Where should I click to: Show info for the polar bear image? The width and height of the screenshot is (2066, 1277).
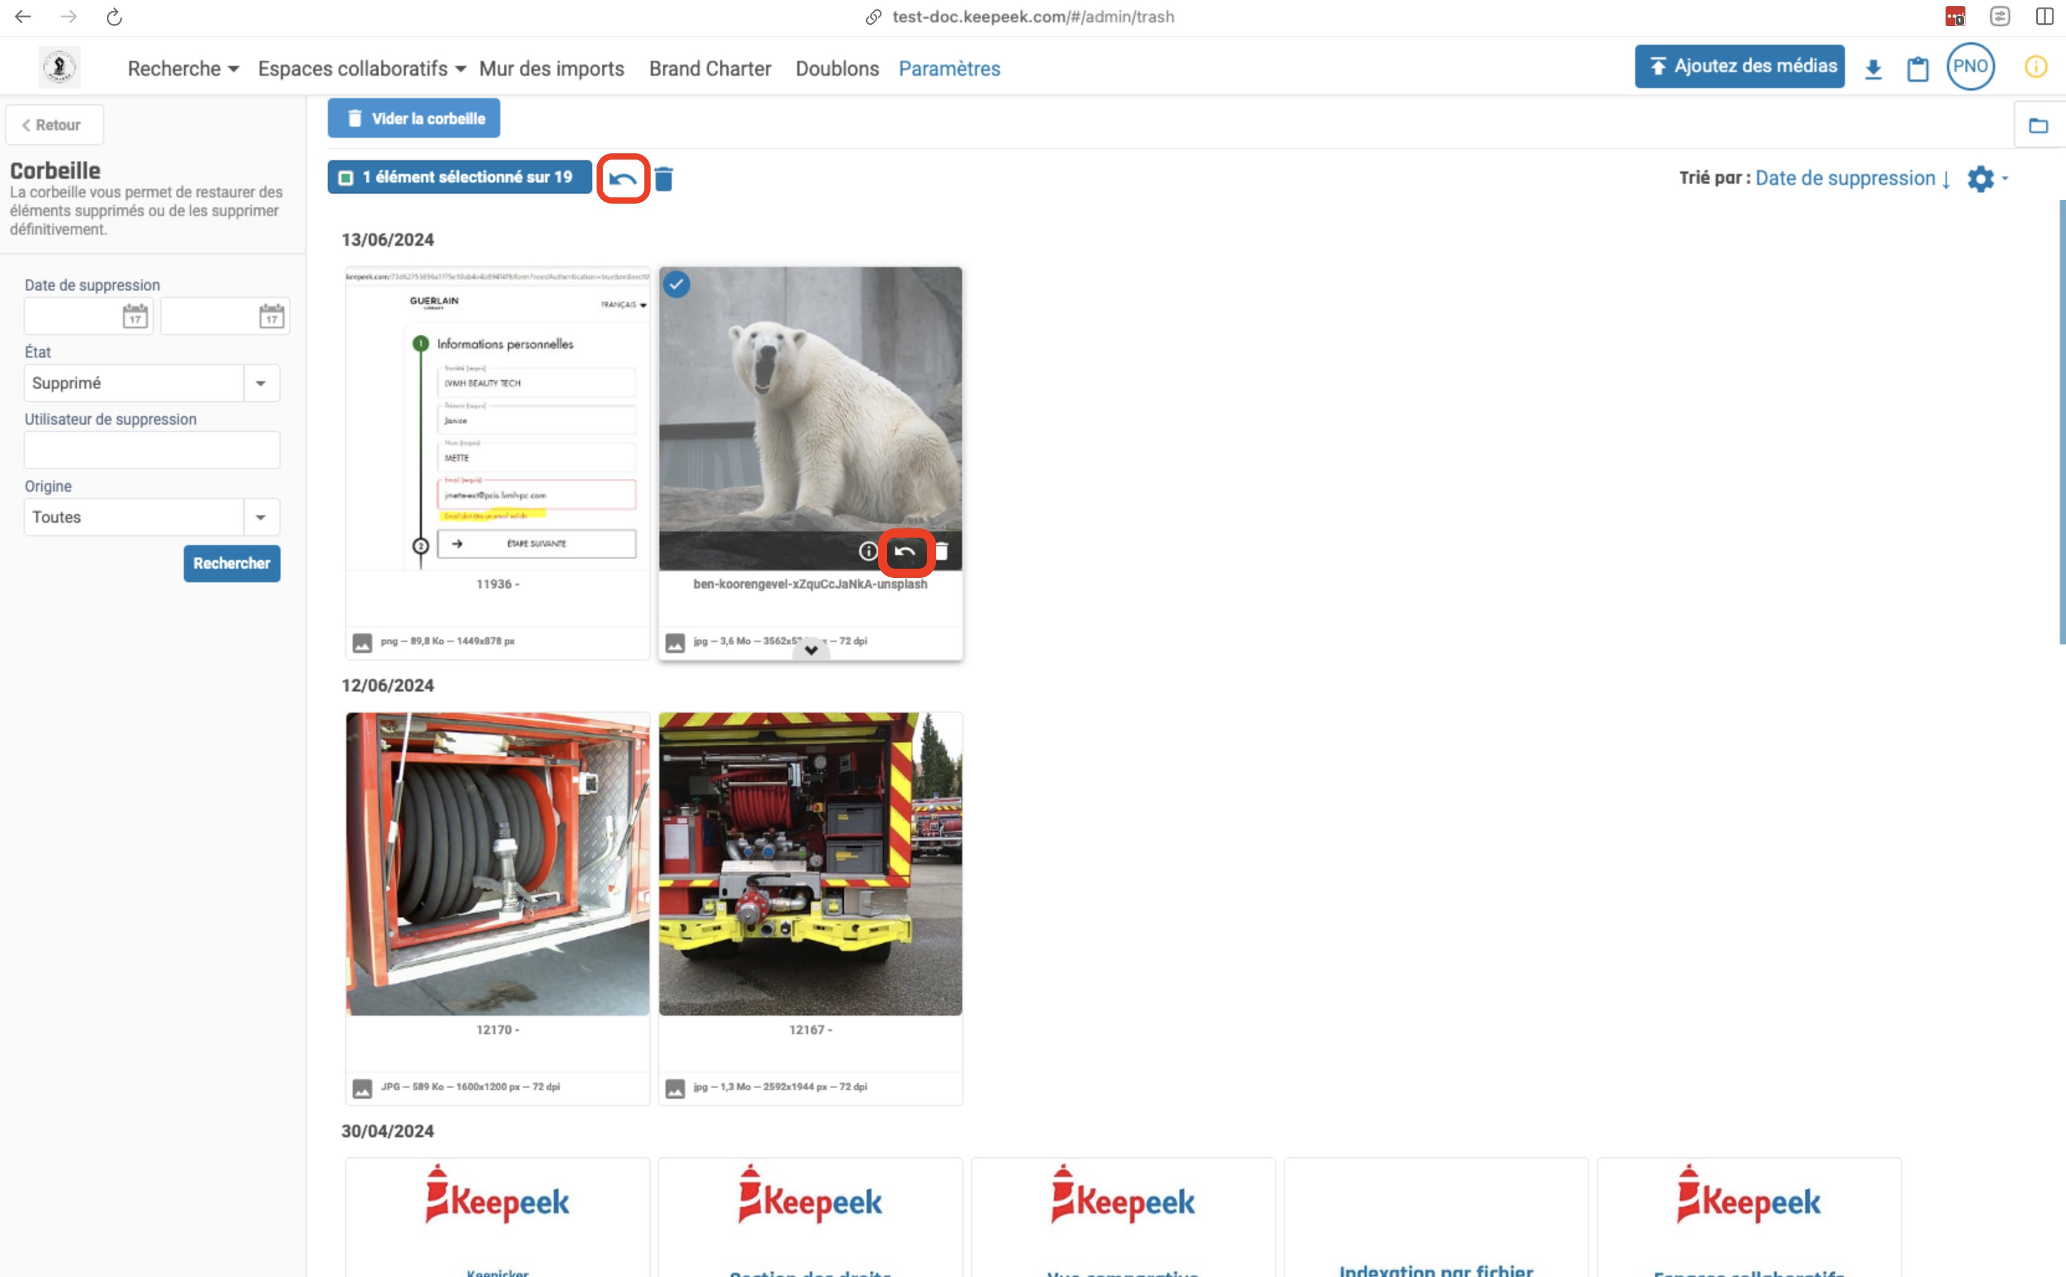pyautogui.click(x=867, y=551)
